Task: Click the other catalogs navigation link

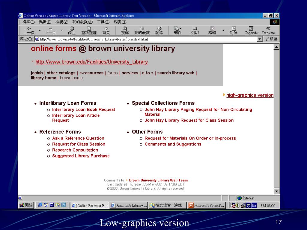Action: [x=61, y=73]
